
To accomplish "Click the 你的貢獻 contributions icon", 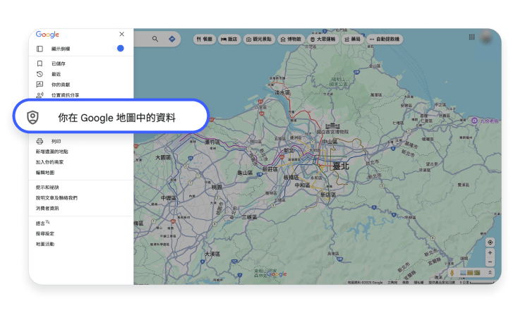I will 40,85.
